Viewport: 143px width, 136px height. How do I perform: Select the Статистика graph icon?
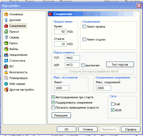click(6, 61)
